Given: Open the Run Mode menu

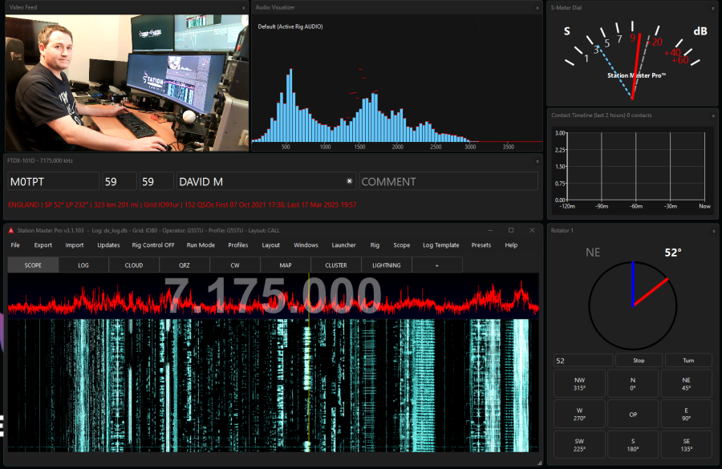Looking at the screenshot, I should 201,245.
